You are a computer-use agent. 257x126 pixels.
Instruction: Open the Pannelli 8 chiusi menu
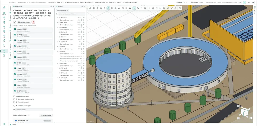[x=197, y=2]
